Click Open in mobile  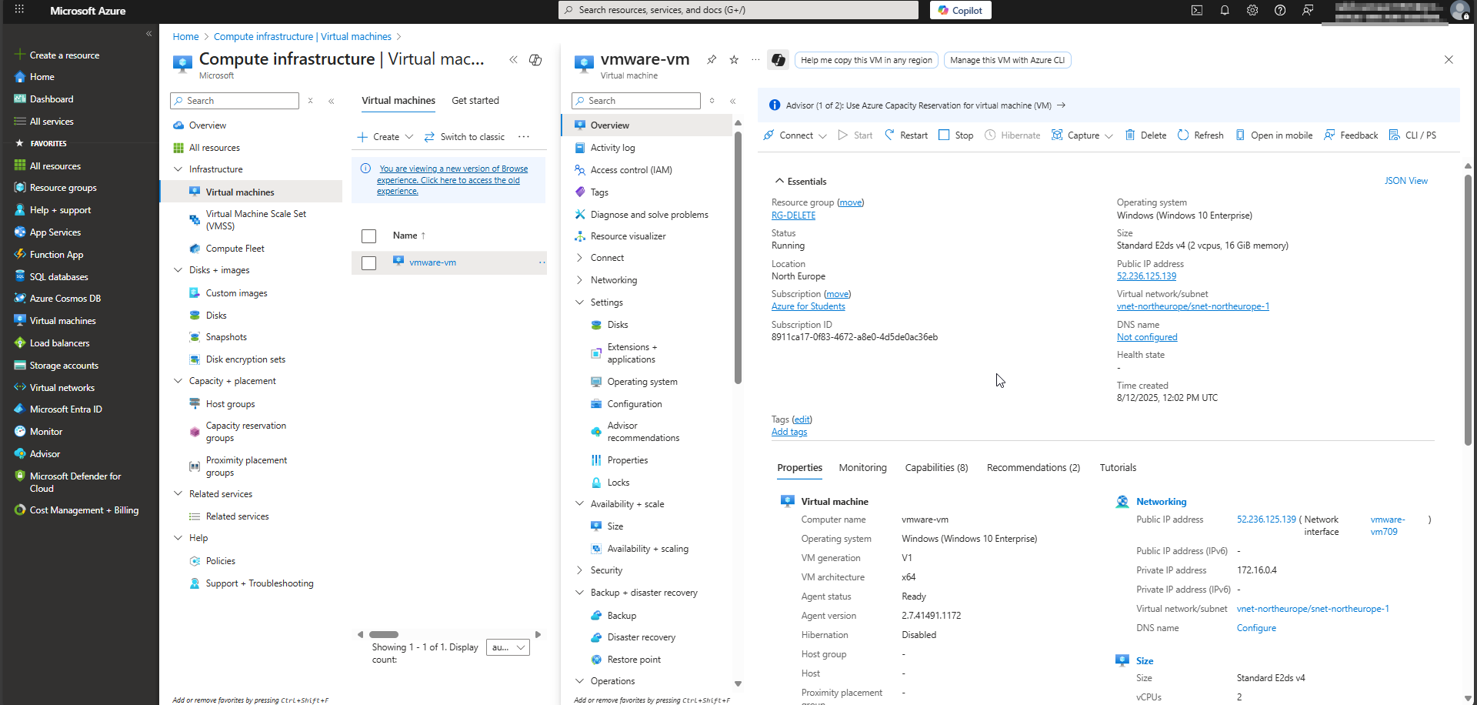1274,135
